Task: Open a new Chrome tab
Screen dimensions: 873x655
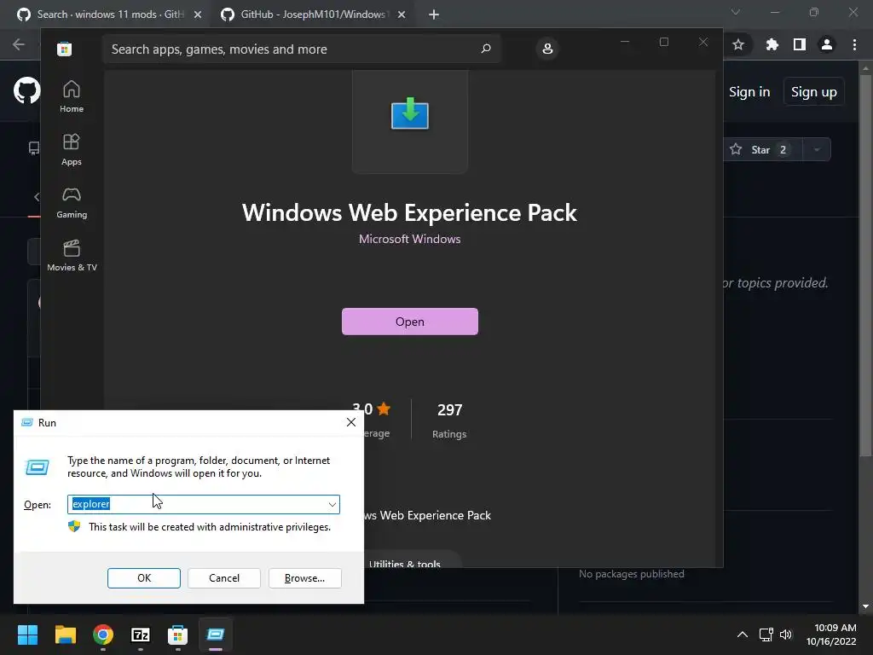Action: pos(434,15)
